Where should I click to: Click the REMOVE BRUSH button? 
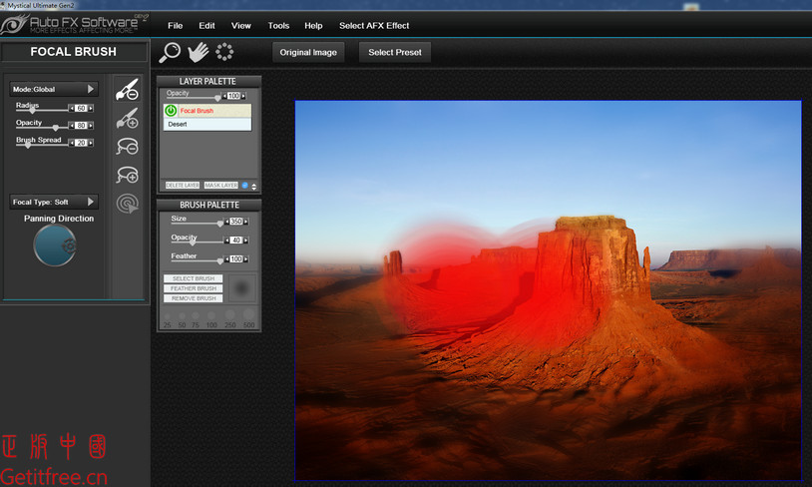pyautogui.click(x=194, y=298)
